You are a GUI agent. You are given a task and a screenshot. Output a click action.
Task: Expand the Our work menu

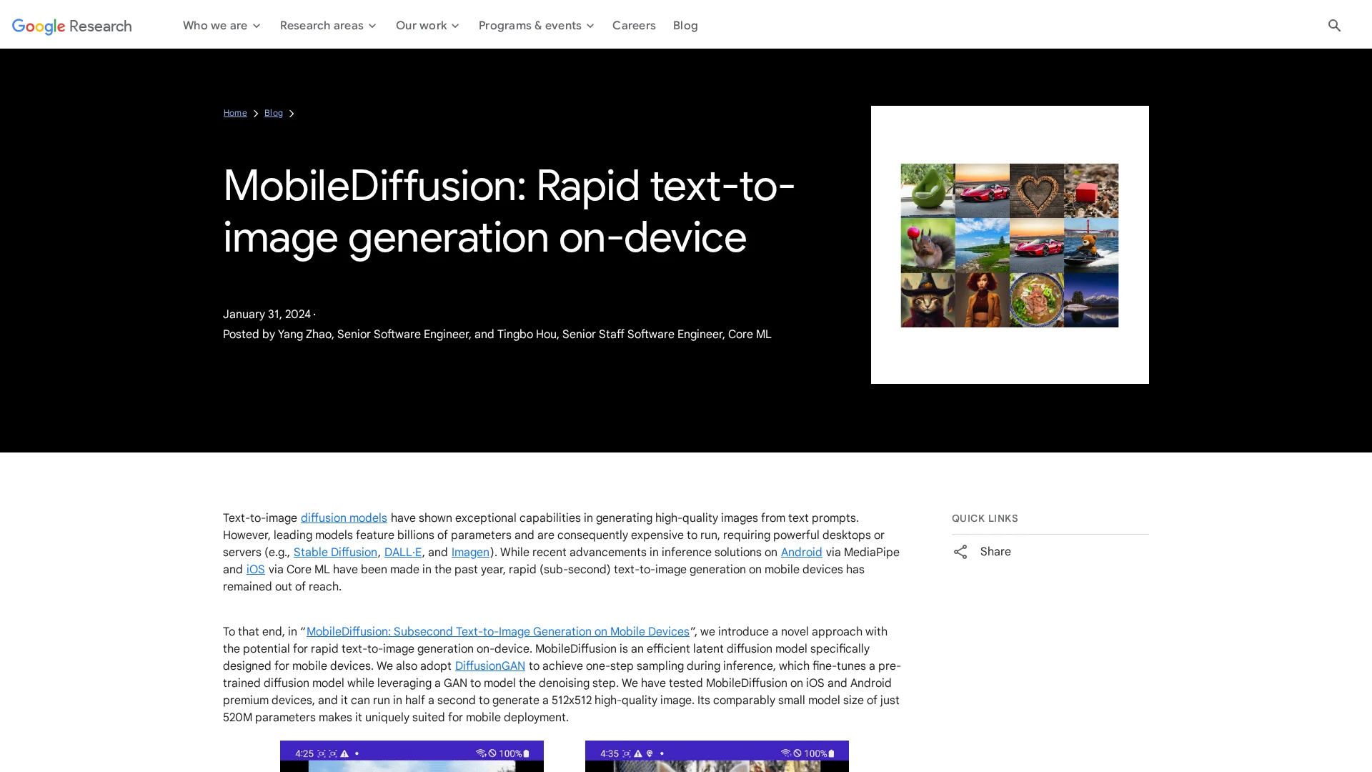tap(427, 25)
